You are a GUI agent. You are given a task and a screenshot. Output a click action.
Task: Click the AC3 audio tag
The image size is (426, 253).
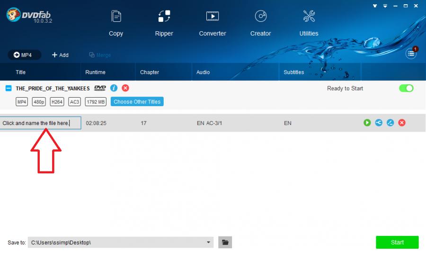point(74,102)
